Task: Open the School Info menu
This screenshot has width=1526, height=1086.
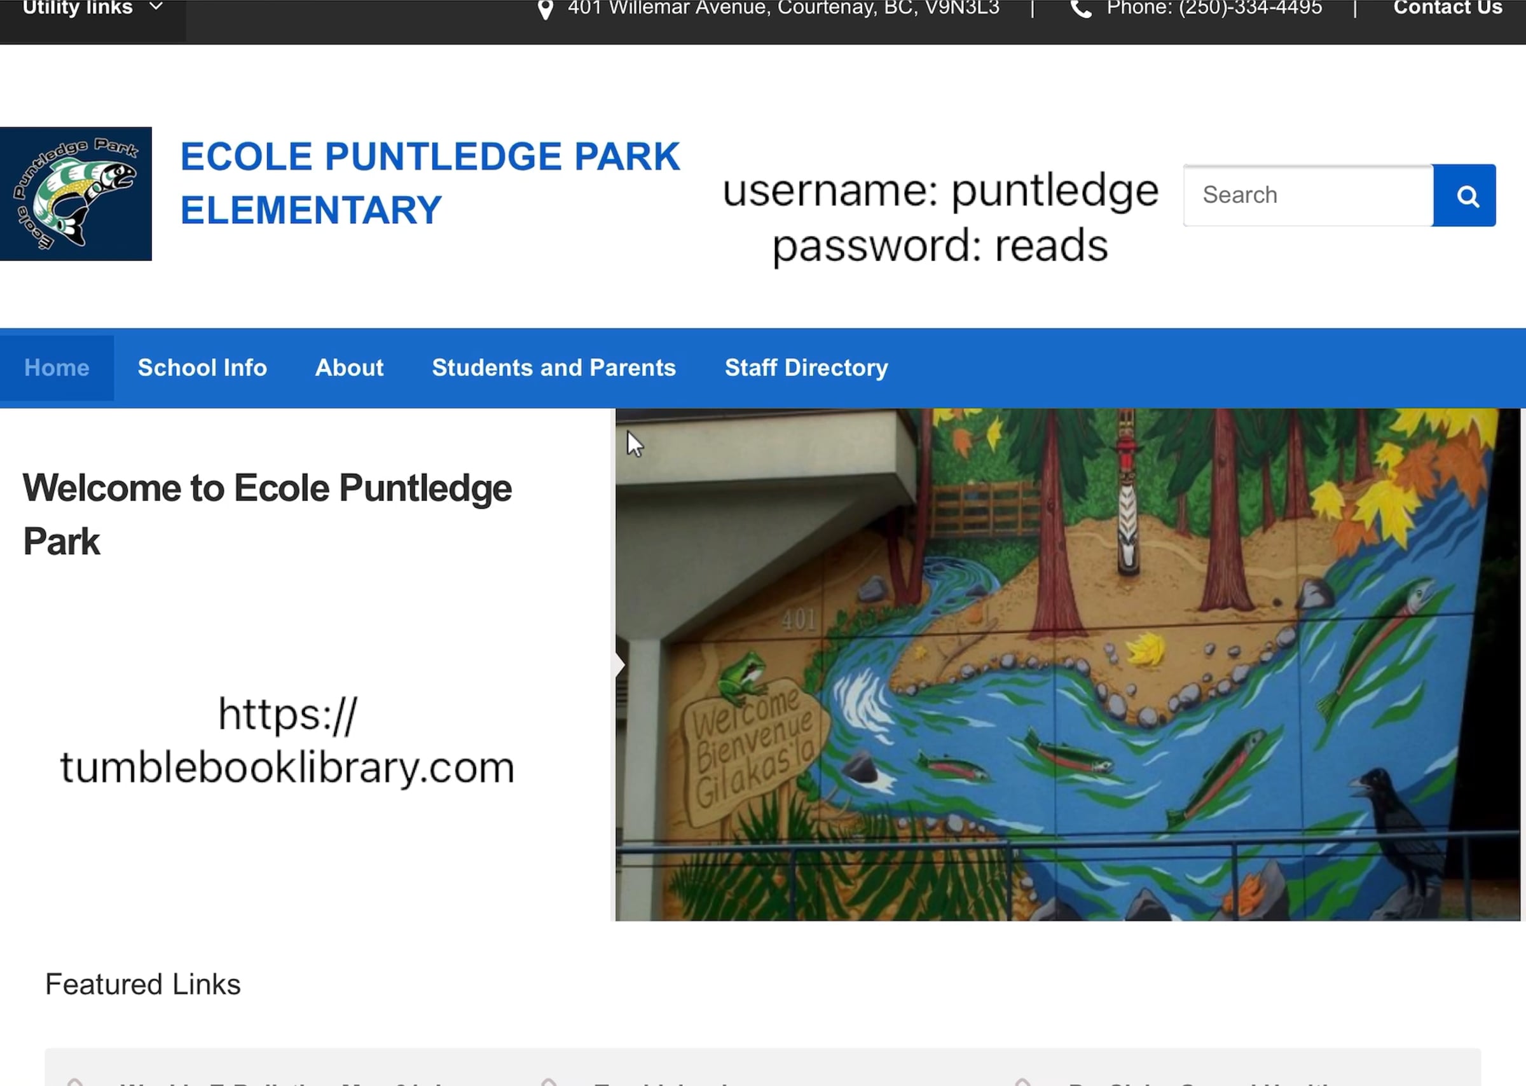Action: click(x=202, y=368)
